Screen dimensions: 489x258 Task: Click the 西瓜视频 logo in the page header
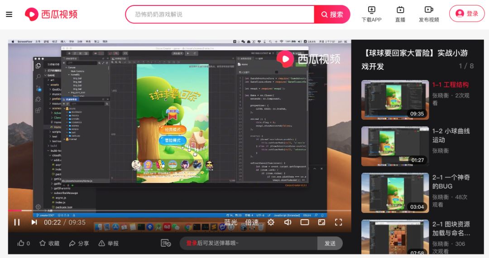click(x=51, y=14)
